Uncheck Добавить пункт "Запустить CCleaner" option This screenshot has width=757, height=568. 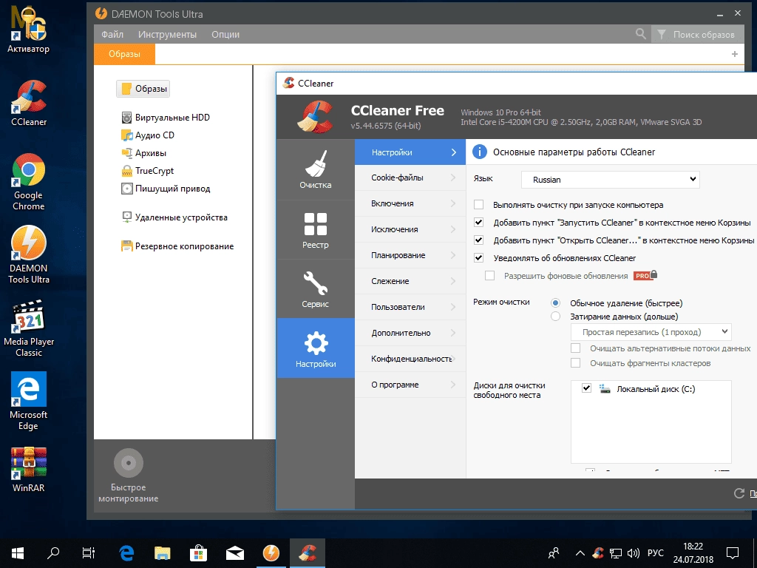[478, 223]
